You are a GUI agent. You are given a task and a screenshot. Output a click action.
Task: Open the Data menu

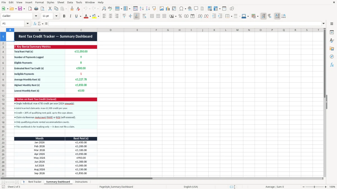click(x=70, y=2)
